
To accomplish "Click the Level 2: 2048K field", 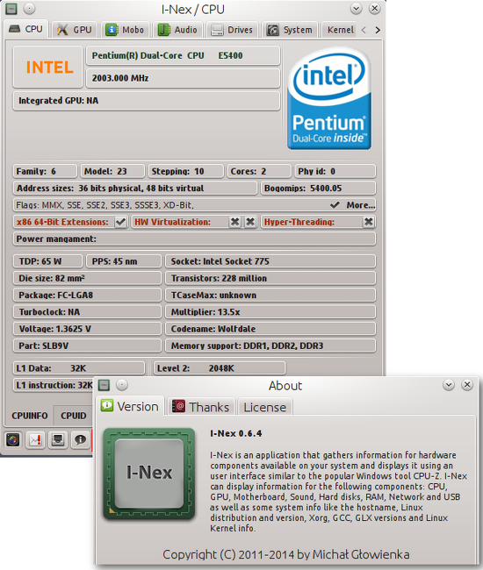I will click(220, 368).
